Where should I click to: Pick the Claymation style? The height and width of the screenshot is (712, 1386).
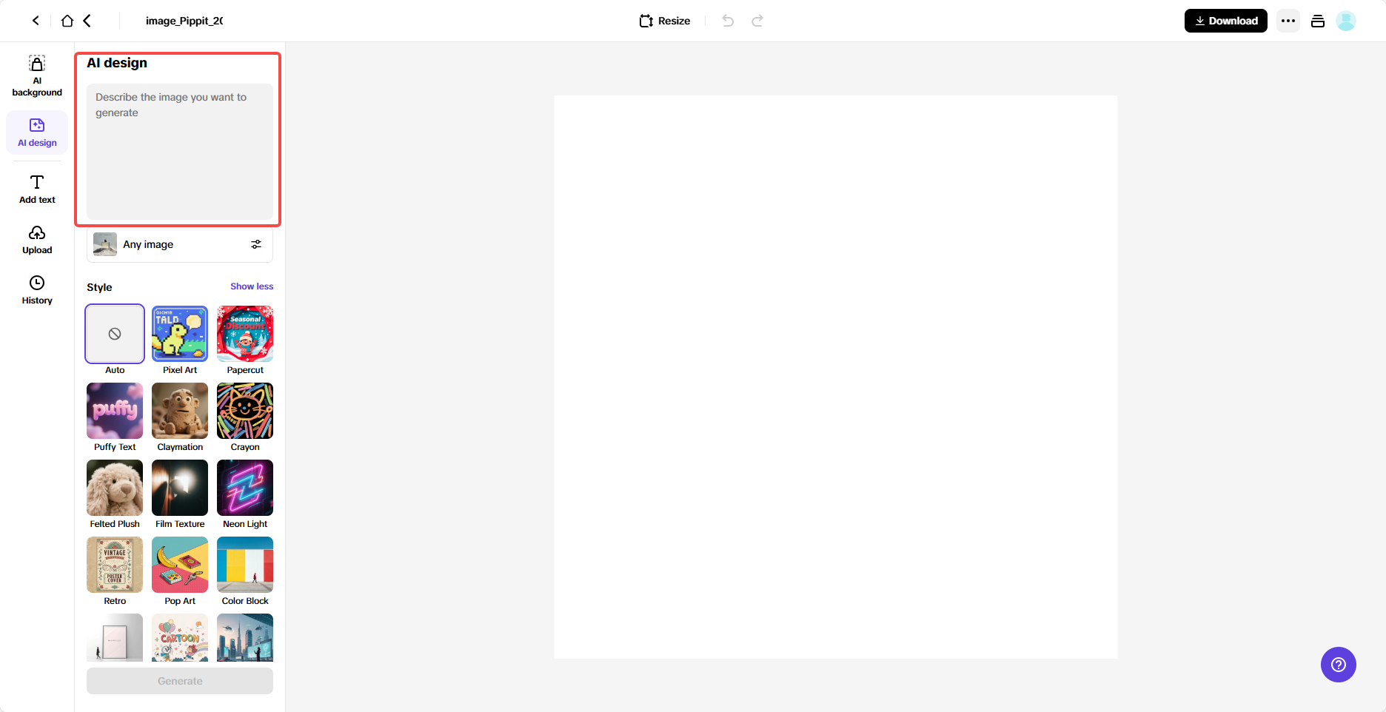[x=180, y=411]
